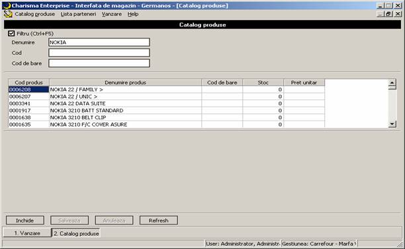Select product code 0006208
The height and width of the screenshot is (249, 405).
click(x=28, y=89)
